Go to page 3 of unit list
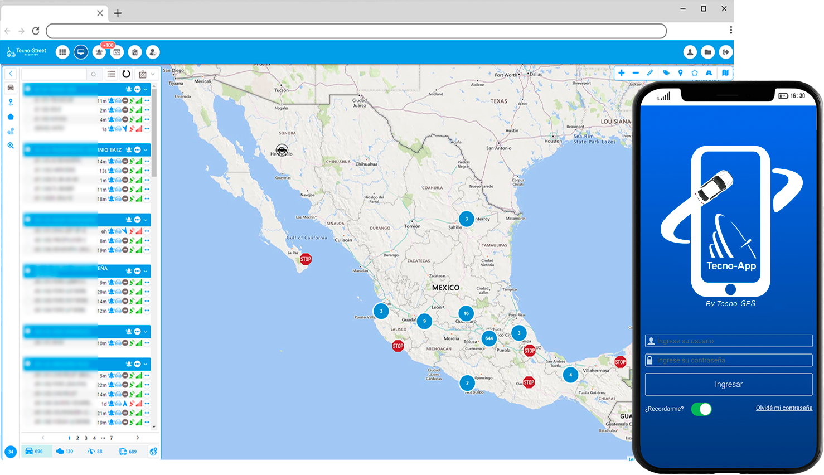This screenshot has width=824, height=475. tap(86, 438)
